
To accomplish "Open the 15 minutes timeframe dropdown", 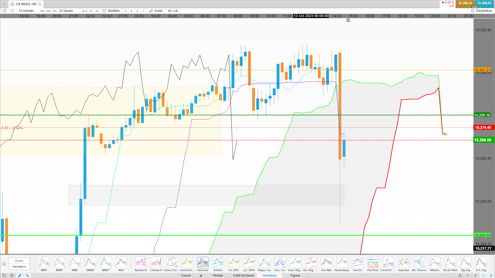I will [x=26, y=11].
